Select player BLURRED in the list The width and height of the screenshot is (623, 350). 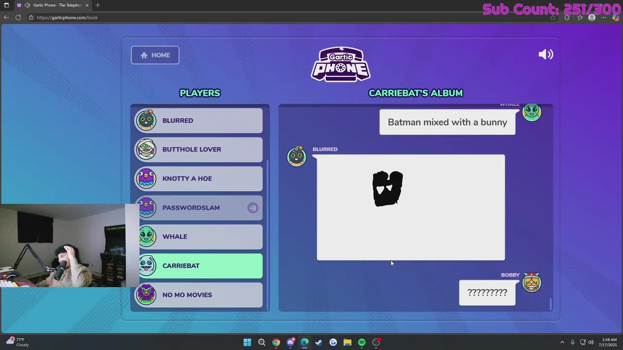(x=199, y=121)
